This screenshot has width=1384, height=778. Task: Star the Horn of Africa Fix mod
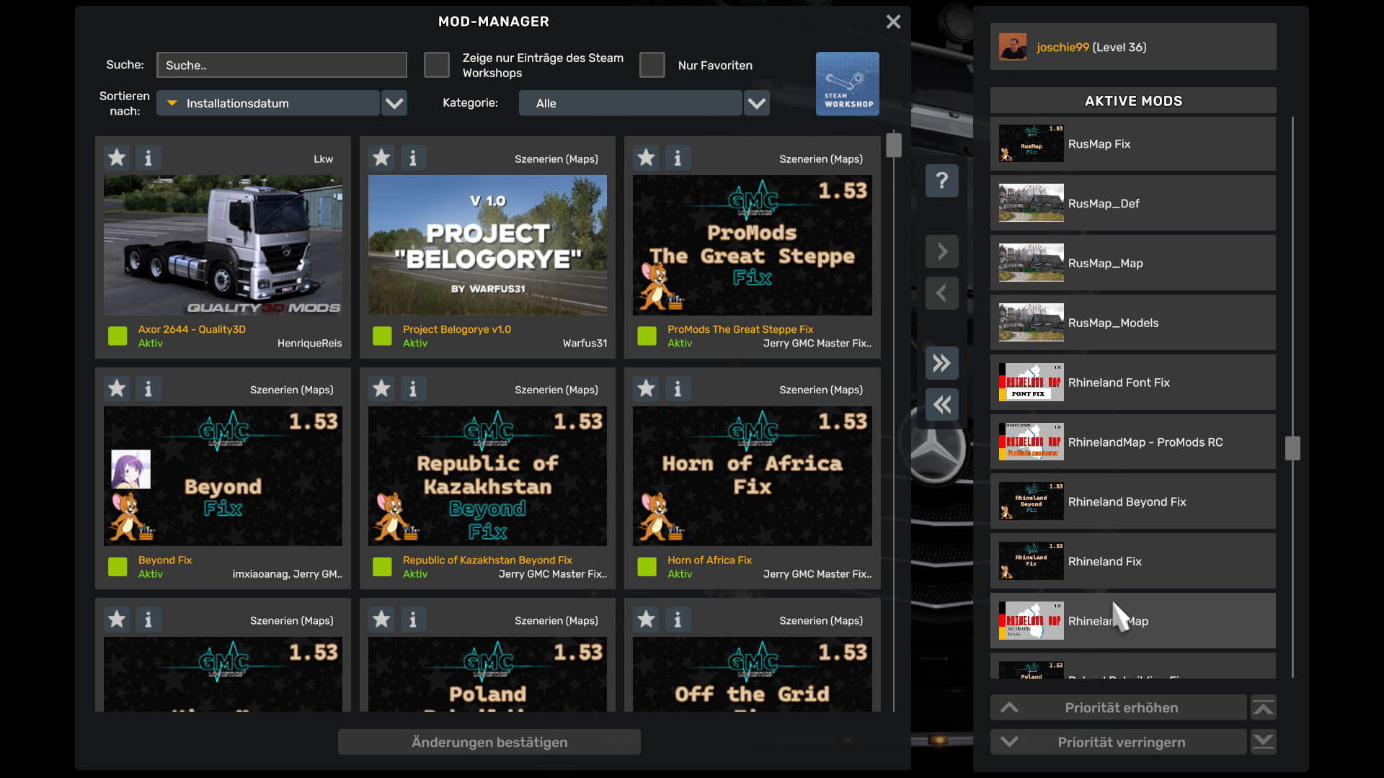(x=646, y=389)
